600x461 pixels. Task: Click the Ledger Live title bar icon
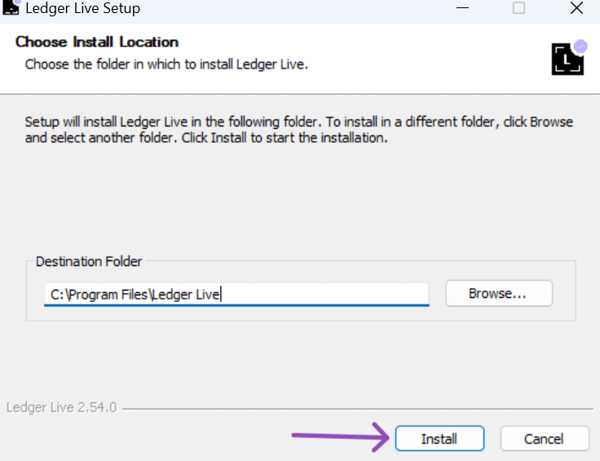point(11,7)
